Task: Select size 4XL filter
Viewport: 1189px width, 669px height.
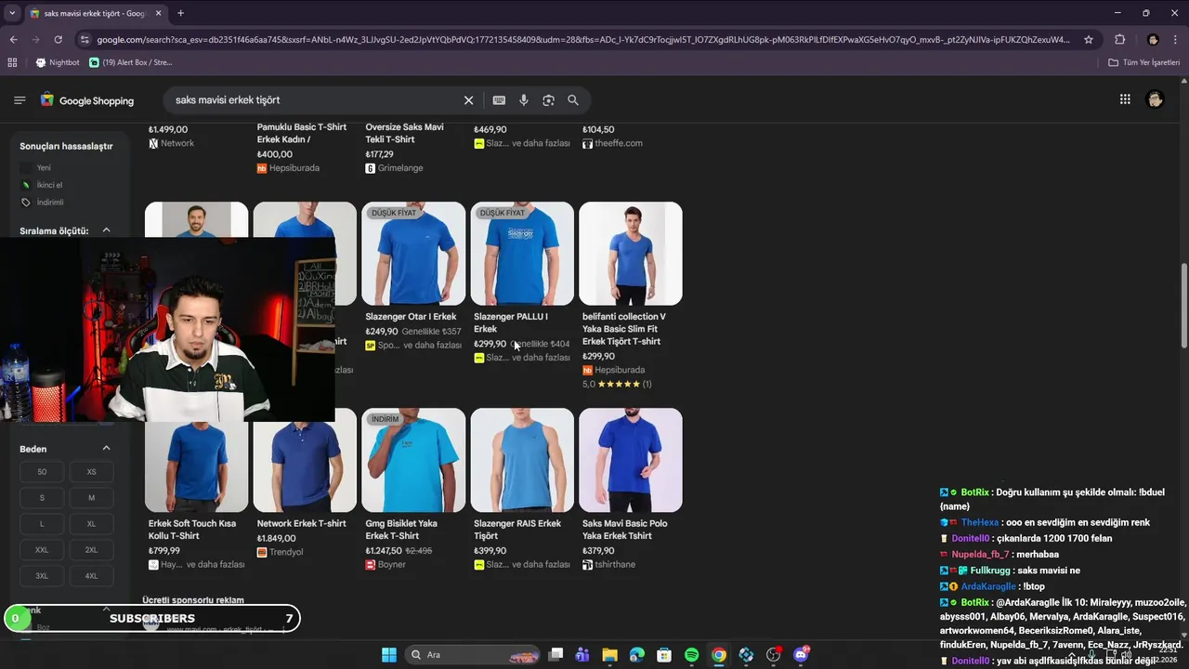Action: point(91,576)
